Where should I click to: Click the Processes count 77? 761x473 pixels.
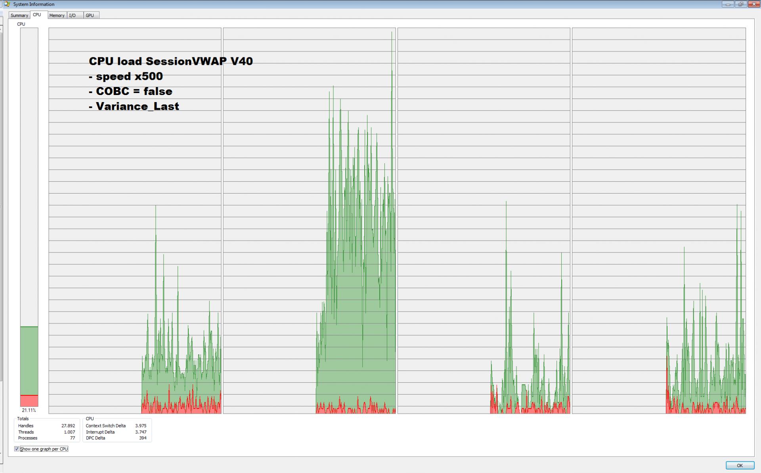pos(72,438)
